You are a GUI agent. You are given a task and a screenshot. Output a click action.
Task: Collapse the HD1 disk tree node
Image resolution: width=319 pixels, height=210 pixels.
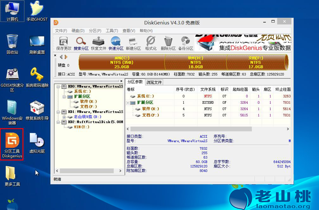58,112
